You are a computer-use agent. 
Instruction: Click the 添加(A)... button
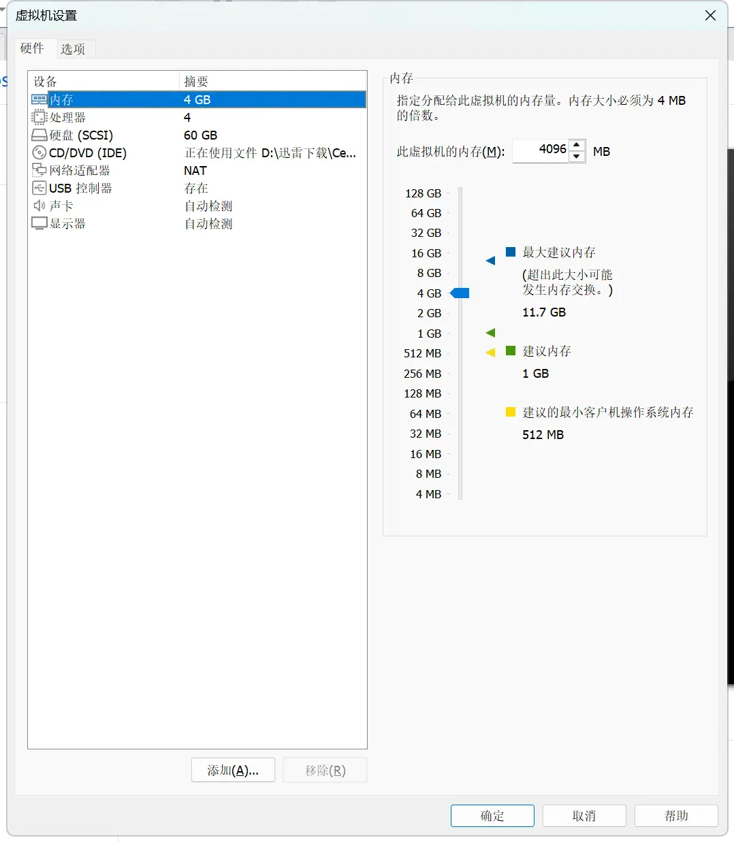point(233,770)
